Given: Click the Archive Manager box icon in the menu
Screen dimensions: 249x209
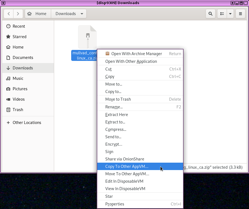Looking at the screenshot, I should click(107, 53).
